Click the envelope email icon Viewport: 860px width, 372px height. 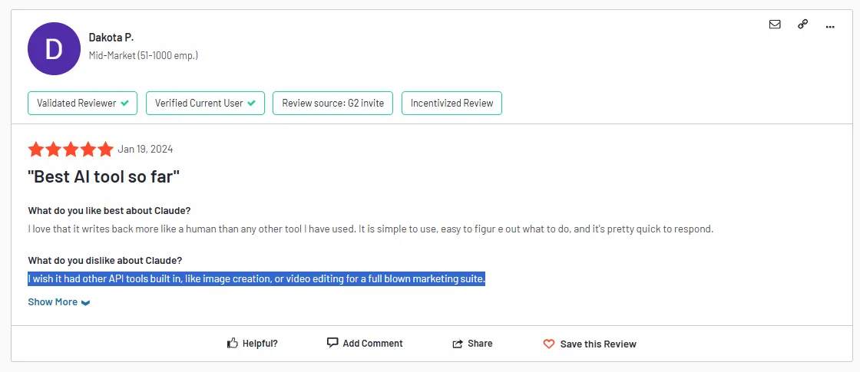tap(775, 24)
